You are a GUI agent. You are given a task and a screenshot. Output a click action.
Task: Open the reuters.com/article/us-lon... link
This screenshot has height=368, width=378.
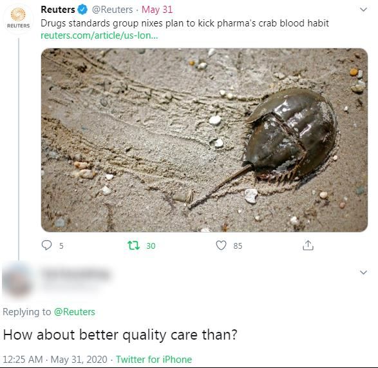coord(99,35)
